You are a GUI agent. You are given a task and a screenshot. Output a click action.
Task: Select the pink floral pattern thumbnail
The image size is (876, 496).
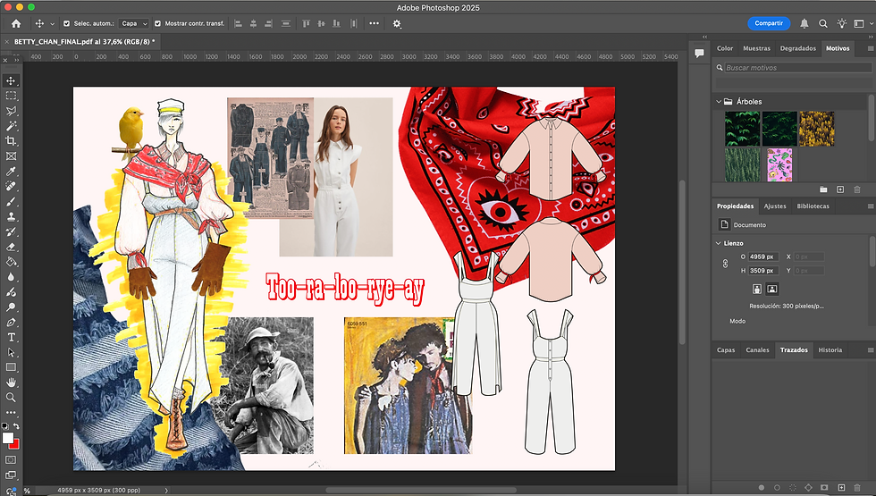779,164
